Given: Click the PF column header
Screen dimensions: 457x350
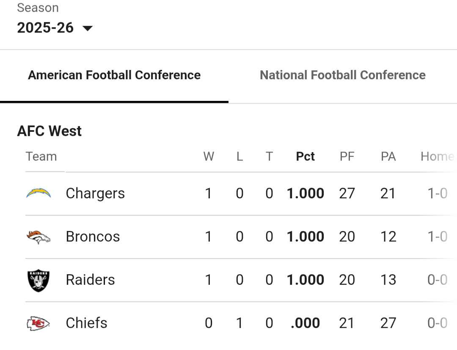Looking at the screenshot, I should (x=347, y=157).
